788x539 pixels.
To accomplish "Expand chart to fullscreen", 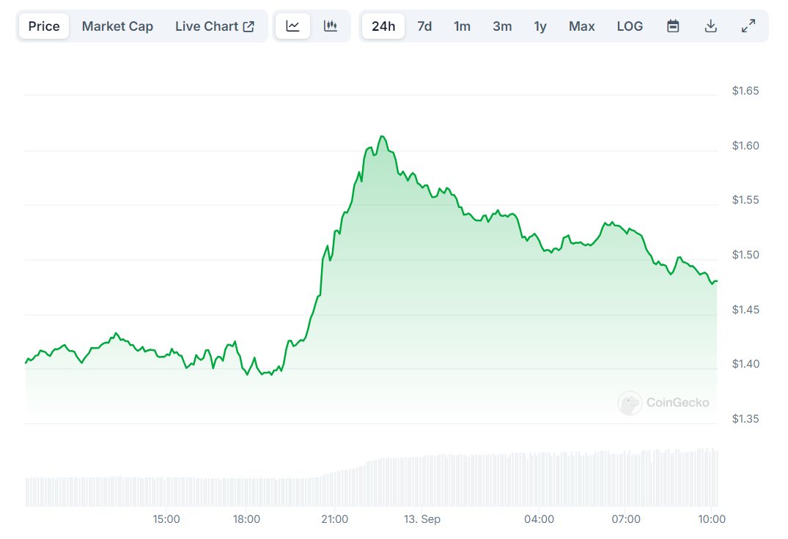I will [x=748, y=26].
